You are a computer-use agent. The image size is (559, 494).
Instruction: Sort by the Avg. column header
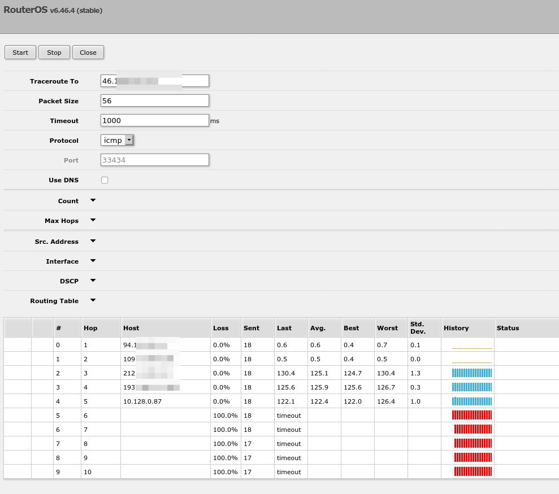[324, 327]
